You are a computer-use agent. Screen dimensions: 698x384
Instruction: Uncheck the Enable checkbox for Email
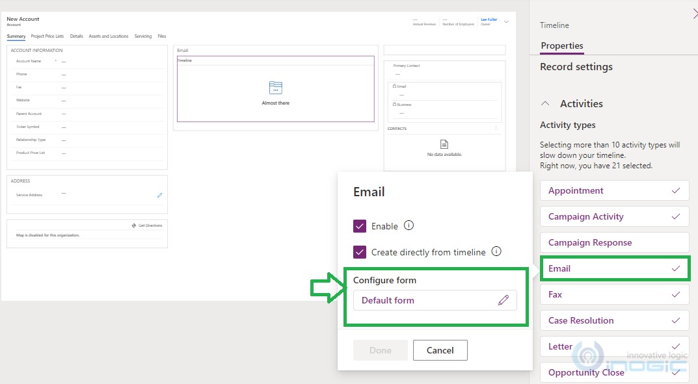[360, 226]
